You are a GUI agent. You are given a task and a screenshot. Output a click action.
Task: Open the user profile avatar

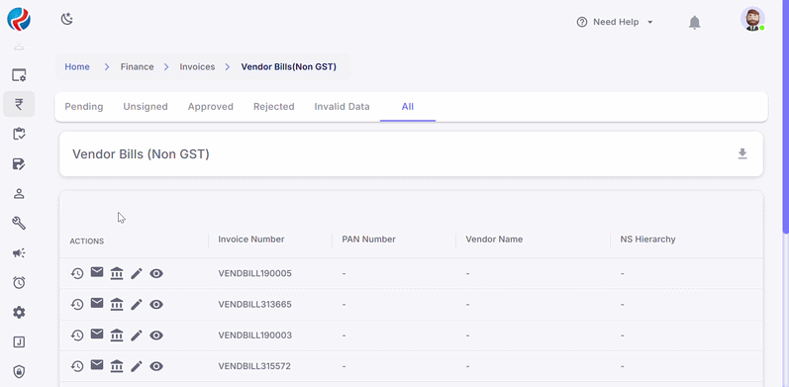click(x=752, y=19)
